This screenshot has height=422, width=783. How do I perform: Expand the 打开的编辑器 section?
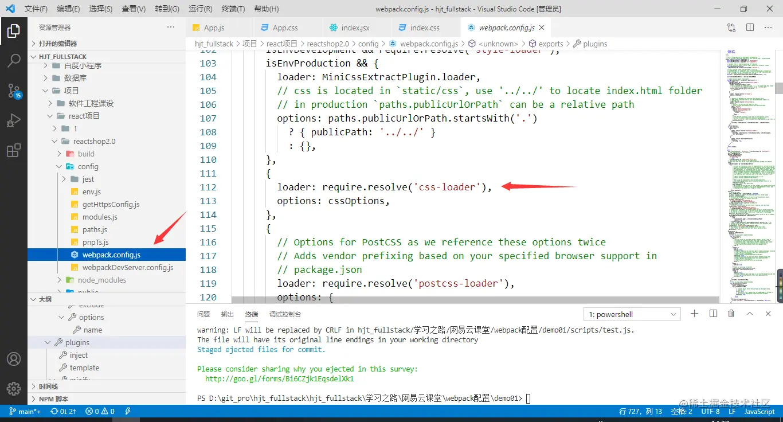coord(107,43)
